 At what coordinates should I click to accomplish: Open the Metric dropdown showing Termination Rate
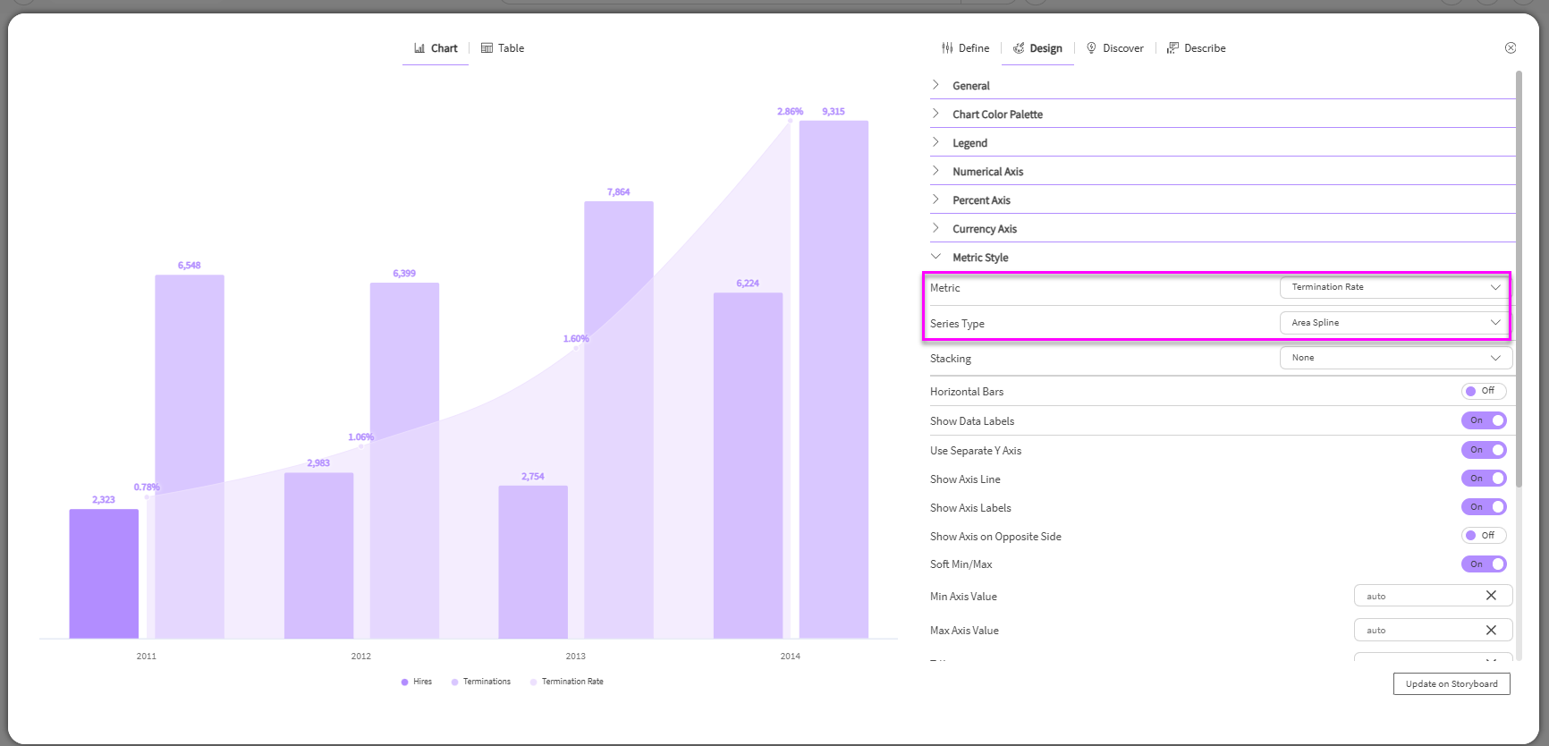(1394, 287)
